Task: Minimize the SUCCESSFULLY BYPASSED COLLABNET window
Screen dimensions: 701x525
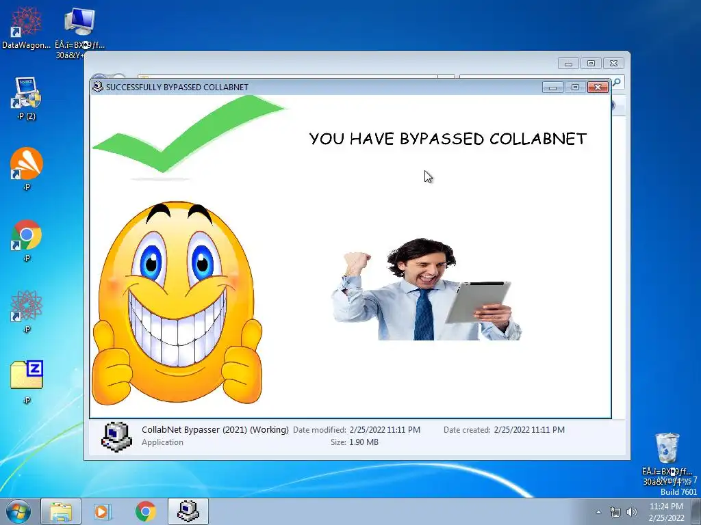Action: tap(553, 87)
